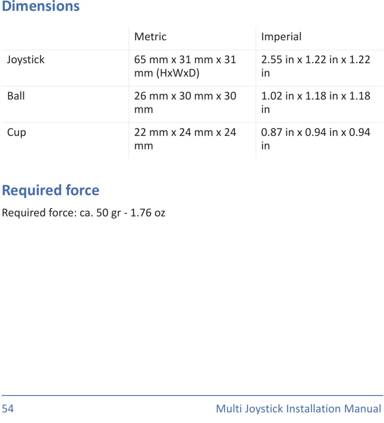The height and width of the screenshot is (423, 384).
Task: Click the Required force section heading
Action: tap(51, 190)
